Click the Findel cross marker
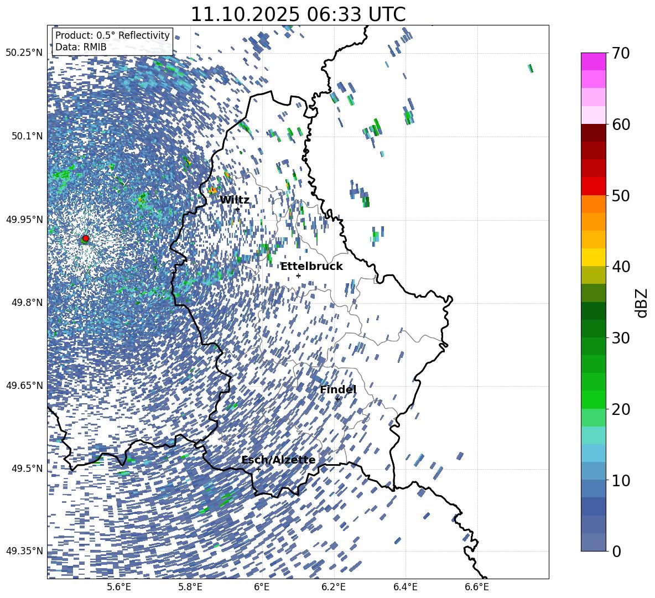Viewport: 655px width, 598px height. 337,399
